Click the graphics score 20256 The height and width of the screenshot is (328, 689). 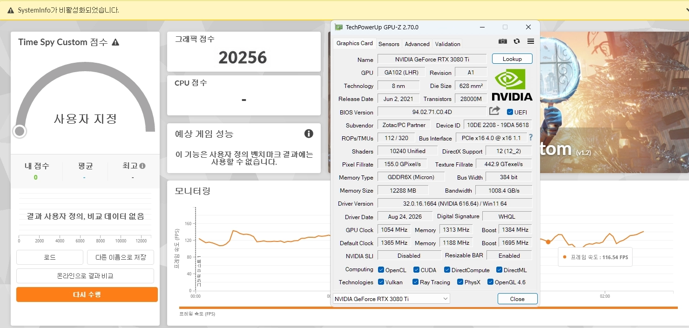click(243, 58)
